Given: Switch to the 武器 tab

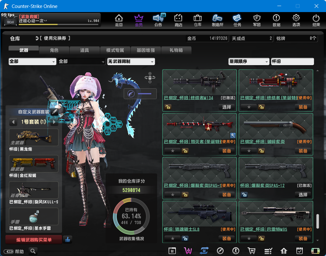Looking at the screenshot, I should coord(24,50).
